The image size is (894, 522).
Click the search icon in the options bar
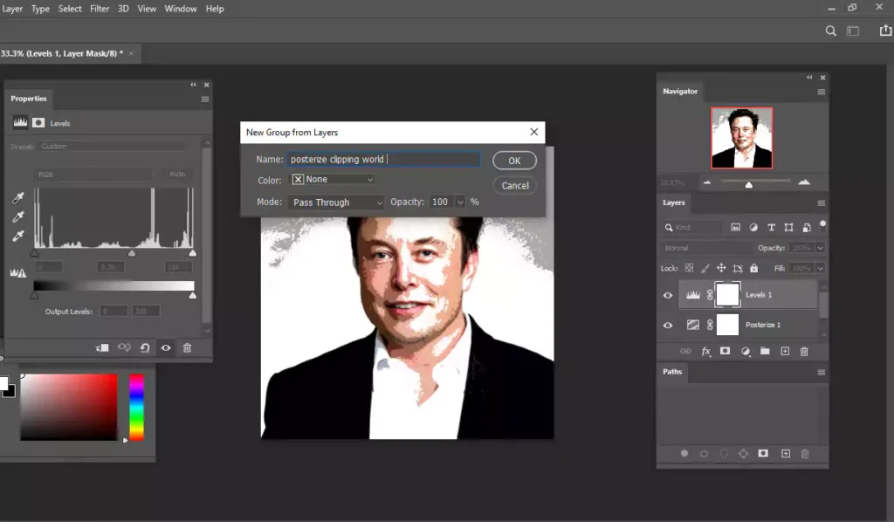(831, 31)
